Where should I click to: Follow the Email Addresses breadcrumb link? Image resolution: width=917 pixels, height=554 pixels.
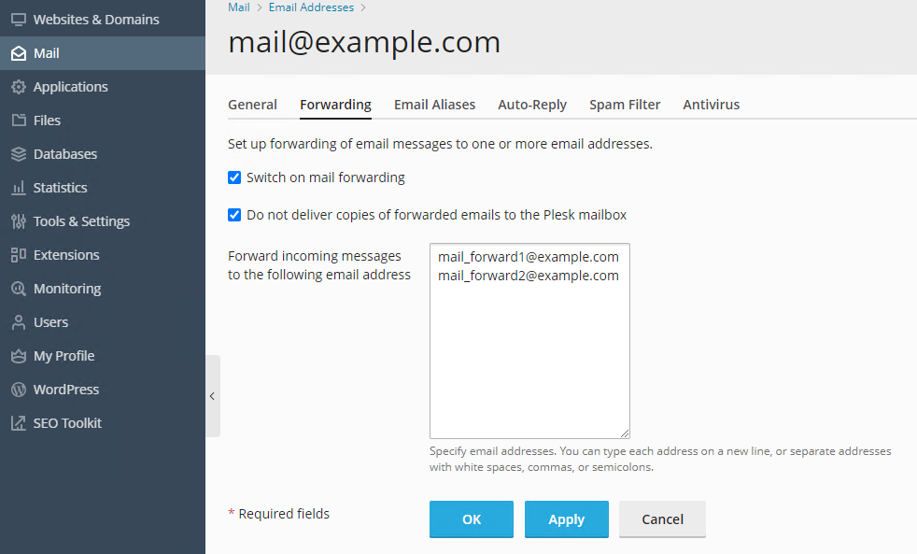[x=311, y=7]
